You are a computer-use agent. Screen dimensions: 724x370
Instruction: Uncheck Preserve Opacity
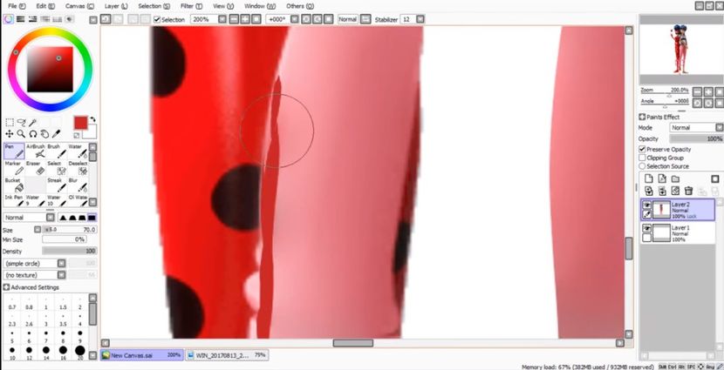[642, 149]
